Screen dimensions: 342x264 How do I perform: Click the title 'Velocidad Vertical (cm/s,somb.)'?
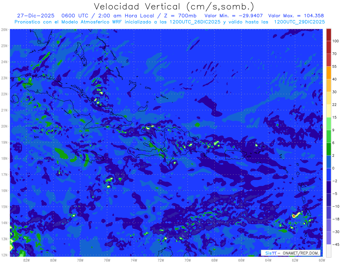click(174, 7)
